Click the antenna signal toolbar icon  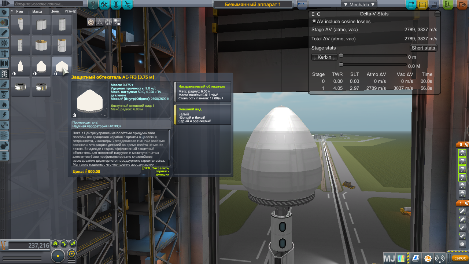point(440,258)
